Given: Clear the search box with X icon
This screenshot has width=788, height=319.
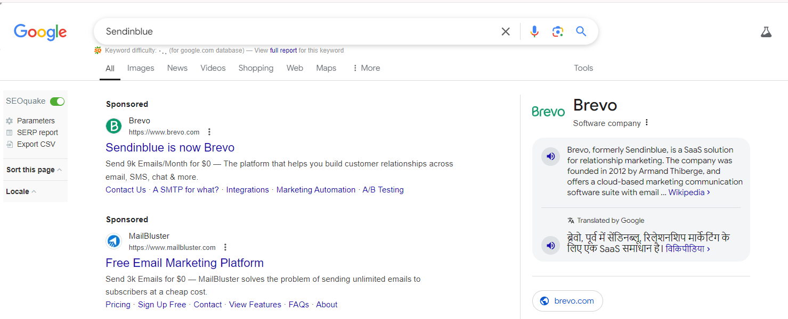Looking at the screenshot, I should [506, 32].
